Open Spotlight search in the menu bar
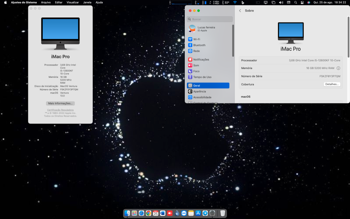The height and width of the screenshot is (219, 350). pos(295,2)
